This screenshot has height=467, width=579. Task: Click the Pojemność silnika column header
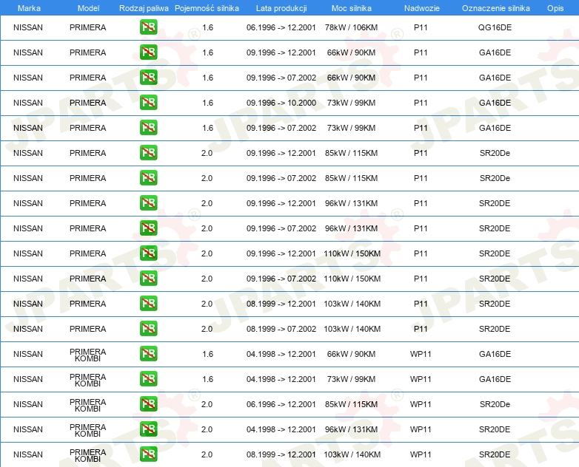(207, 8)
